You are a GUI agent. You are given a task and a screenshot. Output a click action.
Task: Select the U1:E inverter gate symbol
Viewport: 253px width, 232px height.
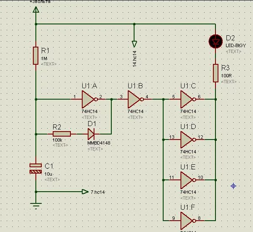click(188, 180)
